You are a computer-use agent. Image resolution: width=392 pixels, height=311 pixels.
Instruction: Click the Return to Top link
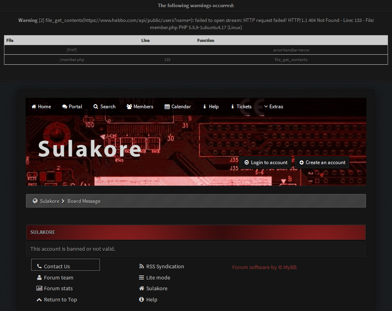point(60,299)
